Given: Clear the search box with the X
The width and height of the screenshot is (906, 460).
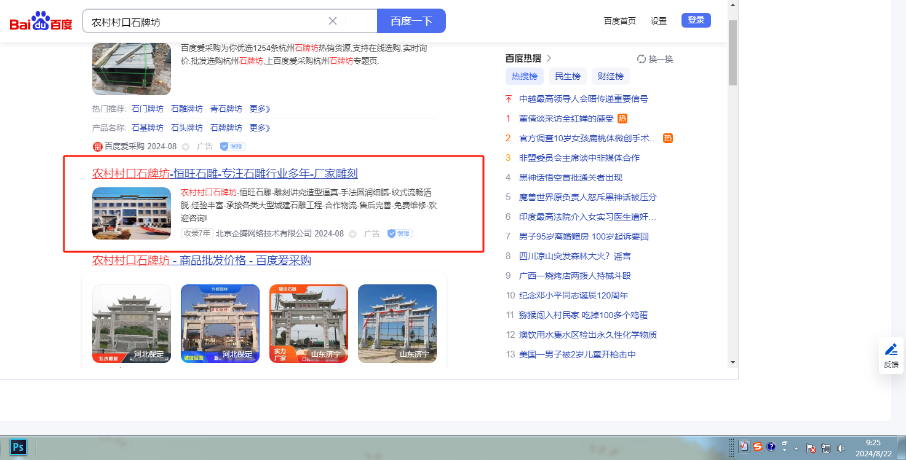Looking at the screenshot, I should click(x=333, y=21).
